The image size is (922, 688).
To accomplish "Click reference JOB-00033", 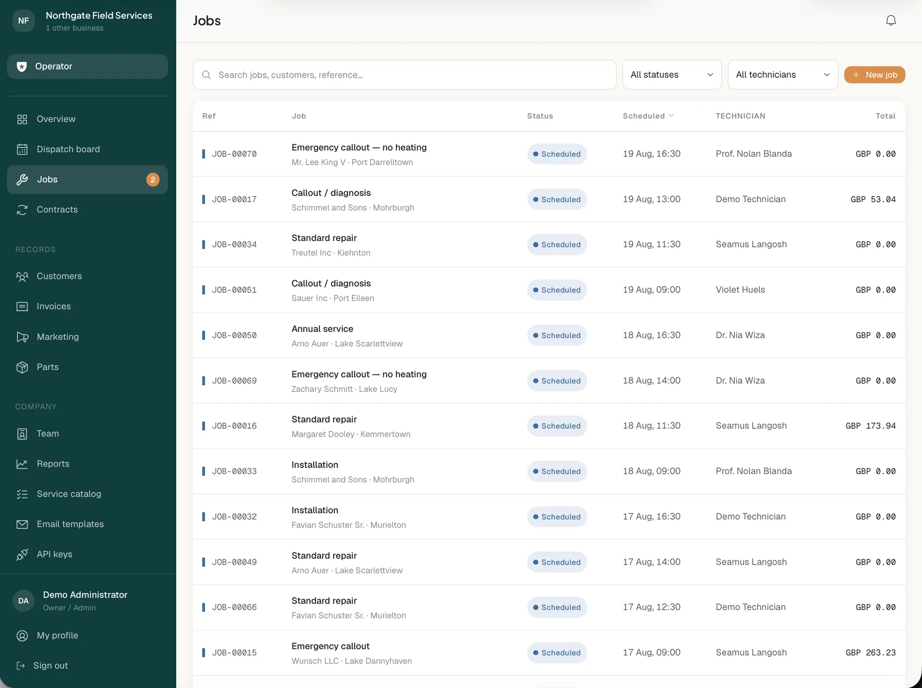I will pos(234,471).
